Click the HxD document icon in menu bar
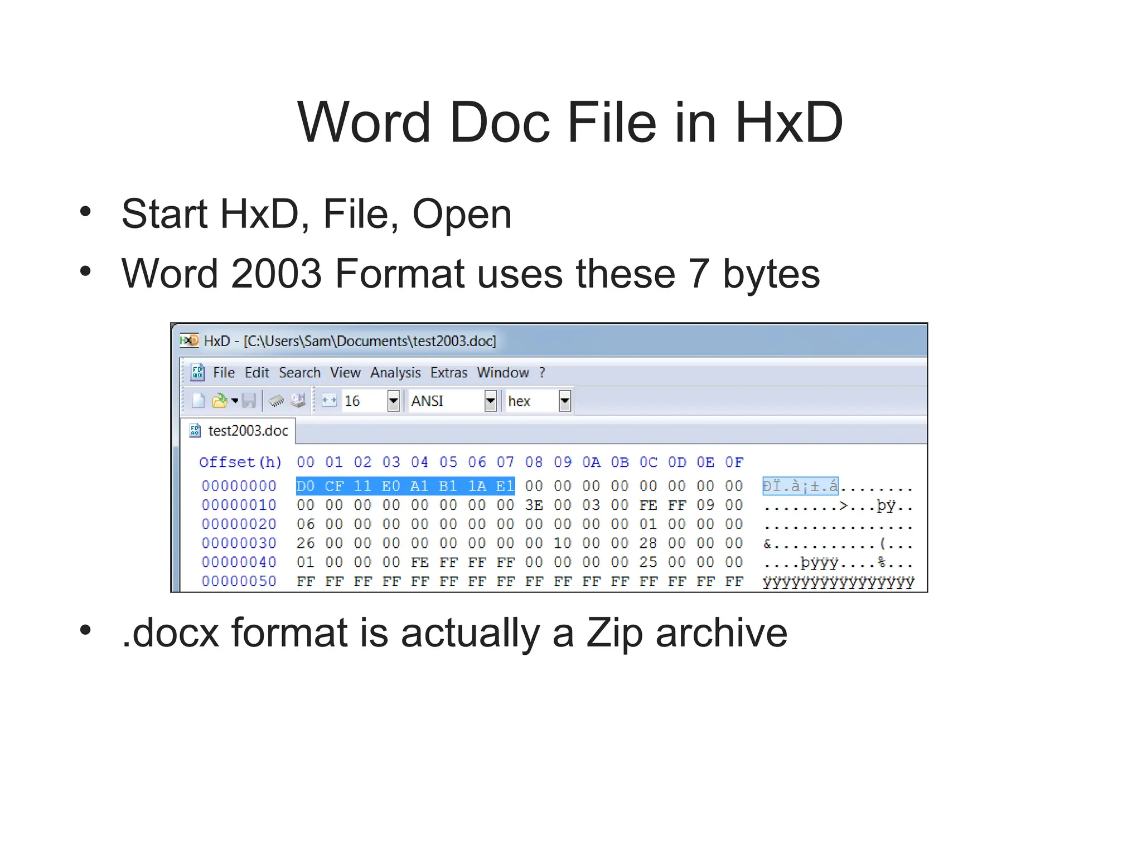The height and width of the screenshot is (856, 1142). pyautogui.click(x=197, y=372)
